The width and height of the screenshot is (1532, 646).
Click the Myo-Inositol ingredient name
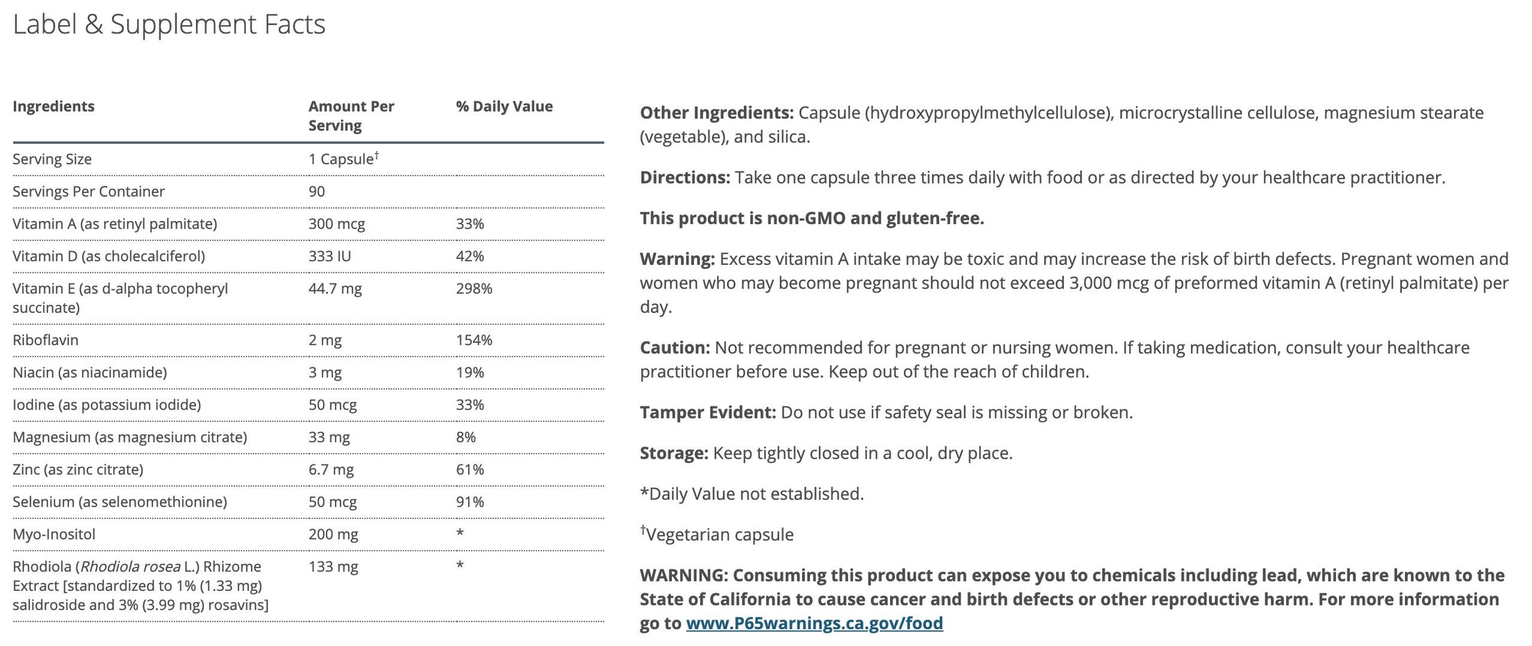(x=54, y=534)
